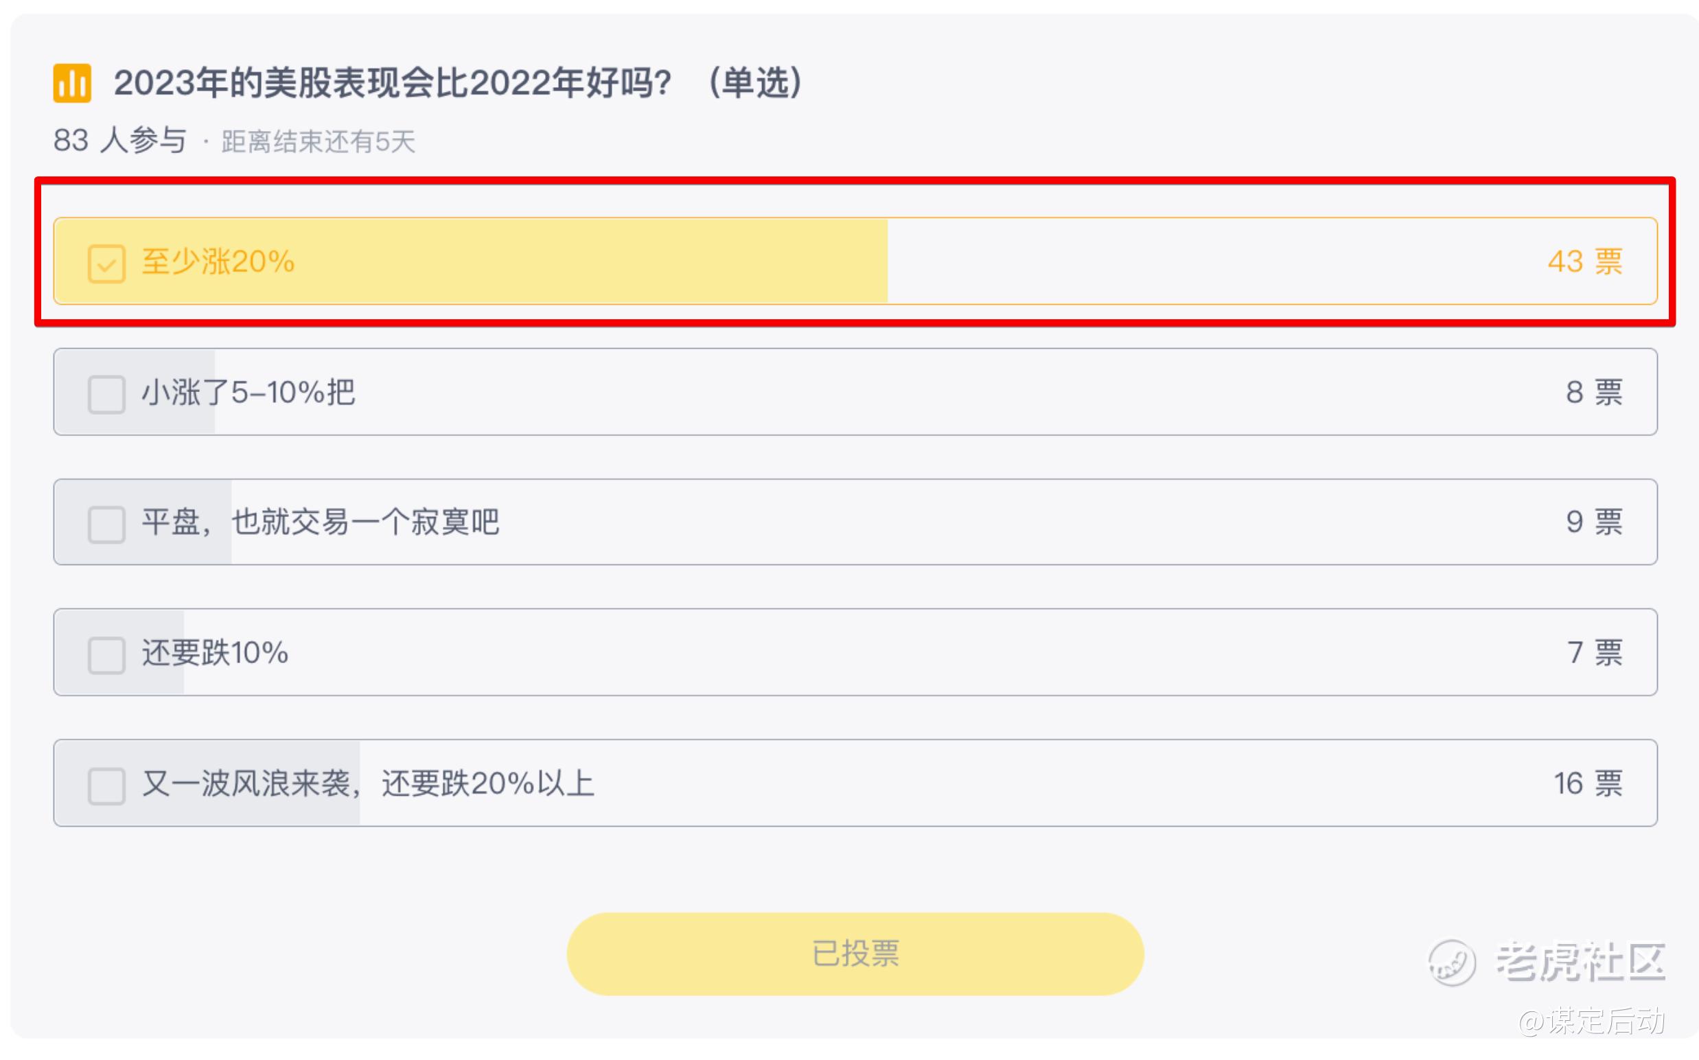Viewport: 1699px width, 1060px height.
Task: Select the 还要跌10% checkbox
Action: pyautogui.click(x=106, y=655)
